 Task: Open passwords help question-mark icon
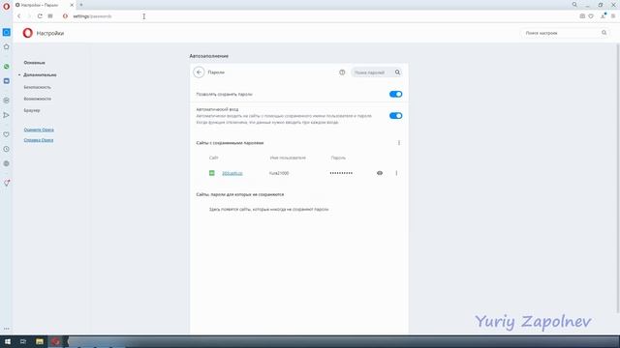point(342,72)
